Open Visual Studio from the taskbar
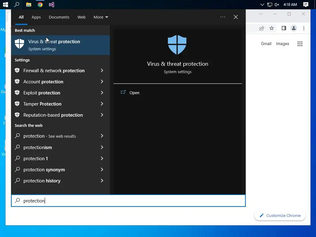This screenshot has height=237, width=316. click(52, 5)
